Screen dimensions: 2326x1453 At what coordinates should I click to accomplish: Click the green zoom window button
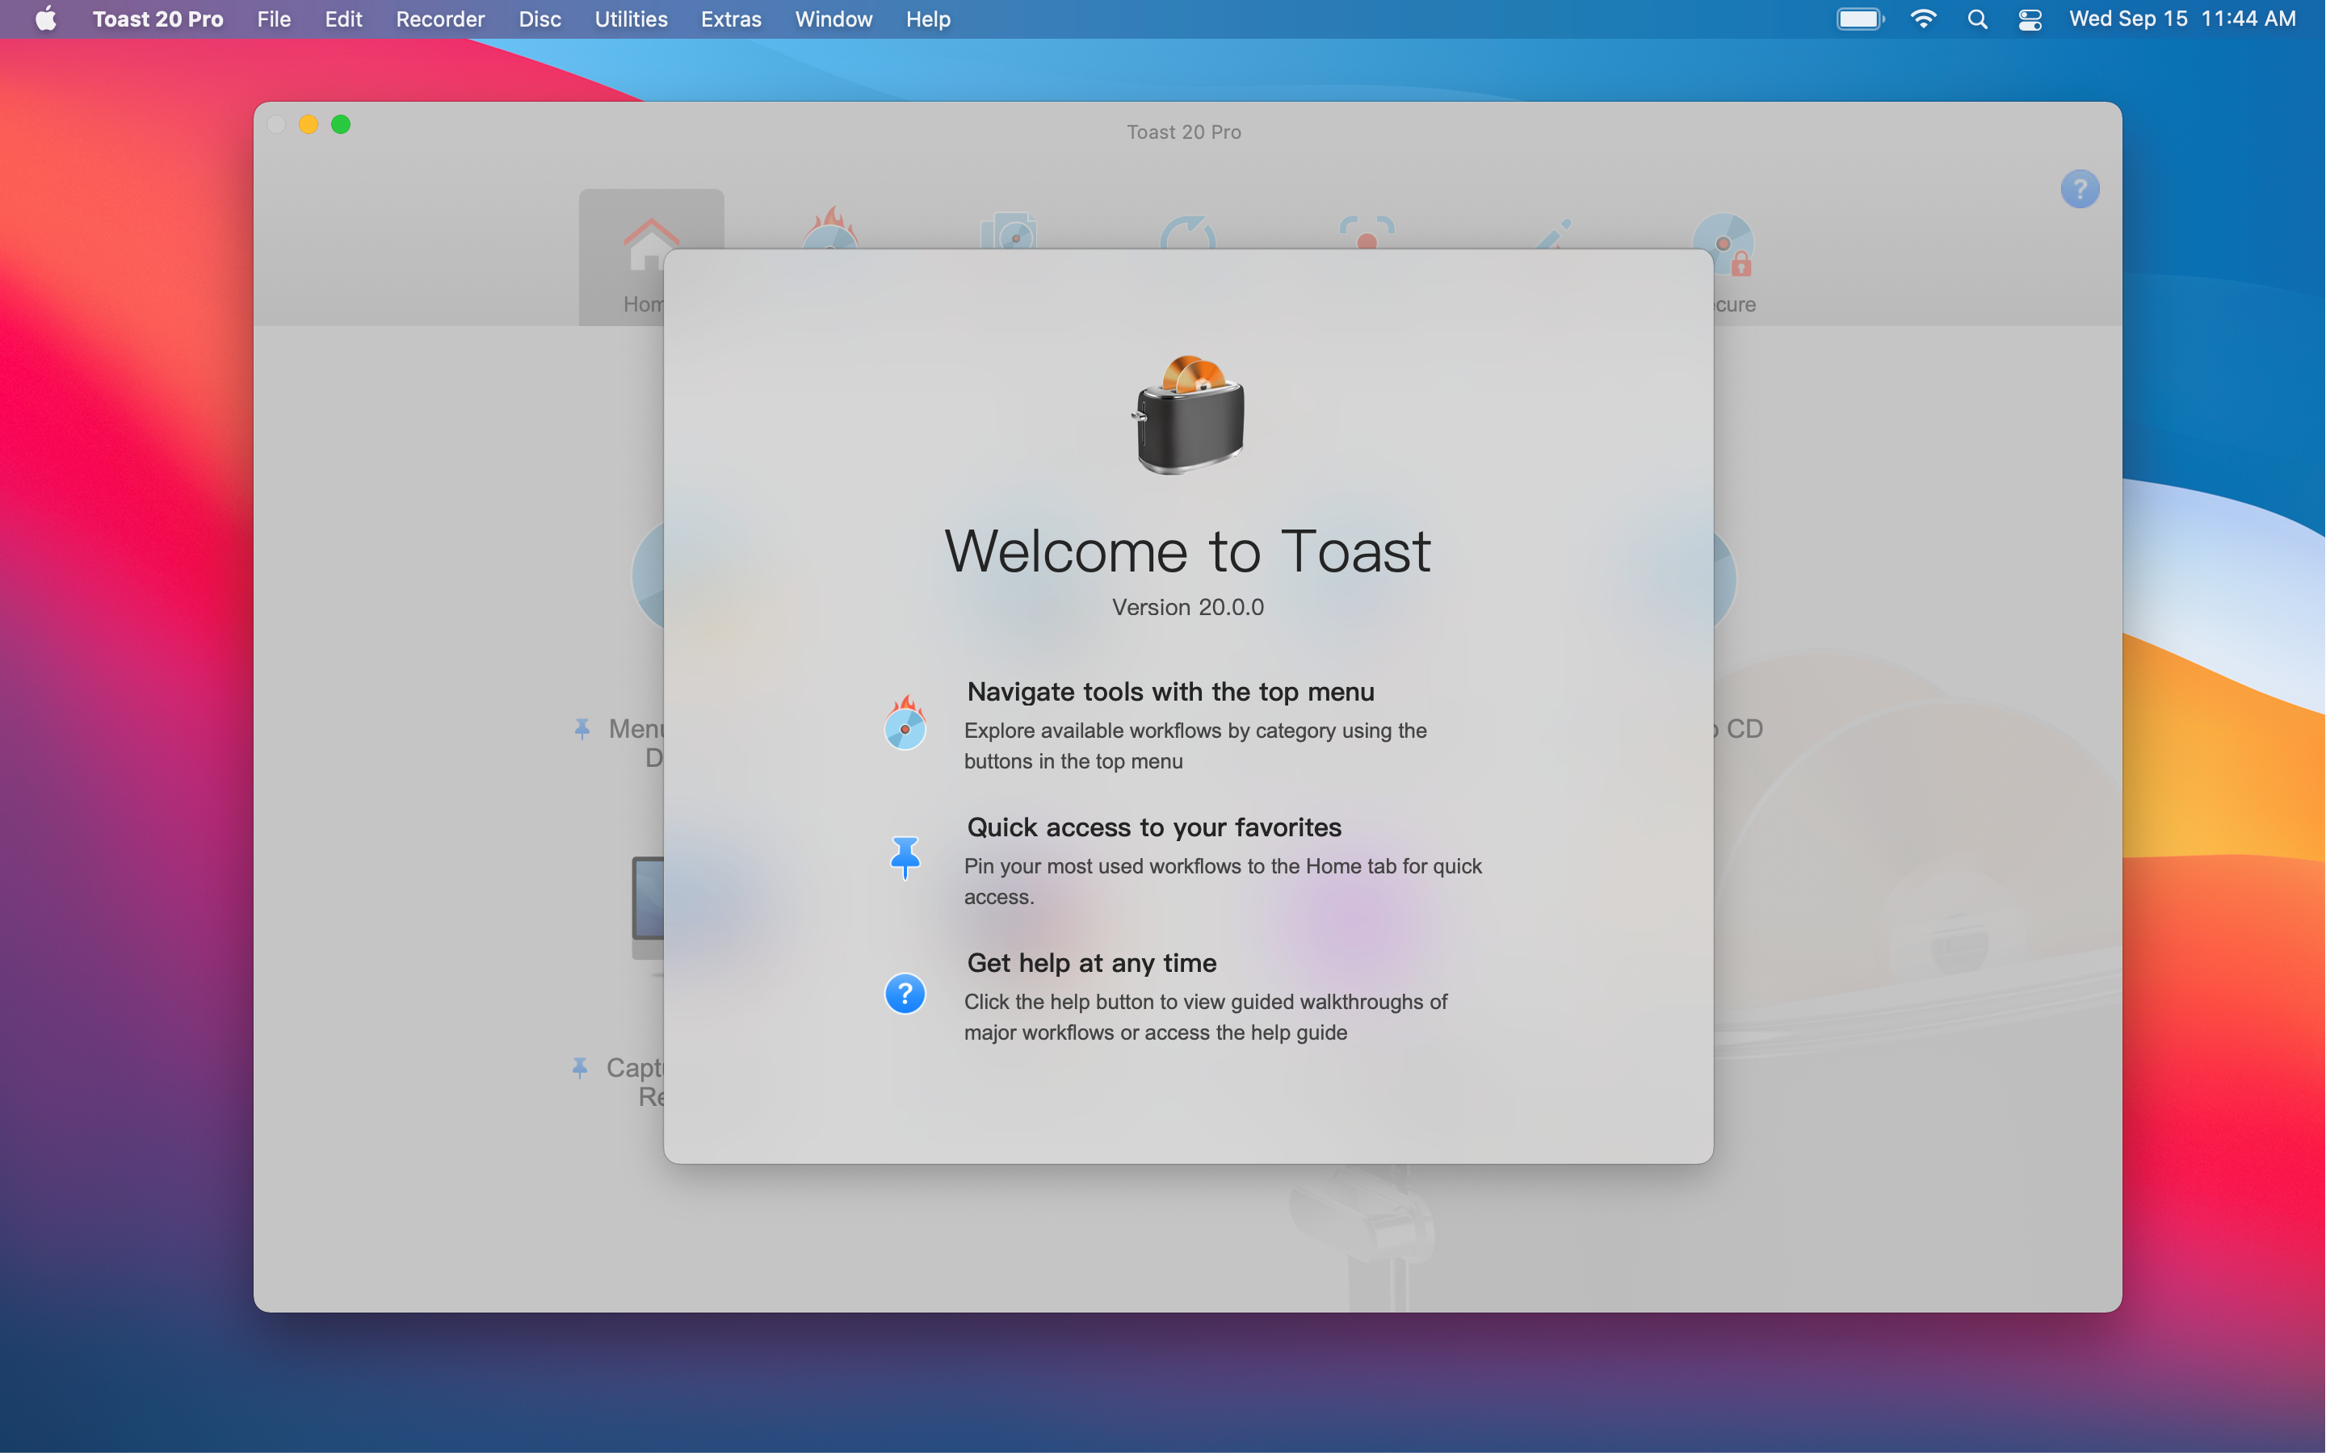(340, 125)
